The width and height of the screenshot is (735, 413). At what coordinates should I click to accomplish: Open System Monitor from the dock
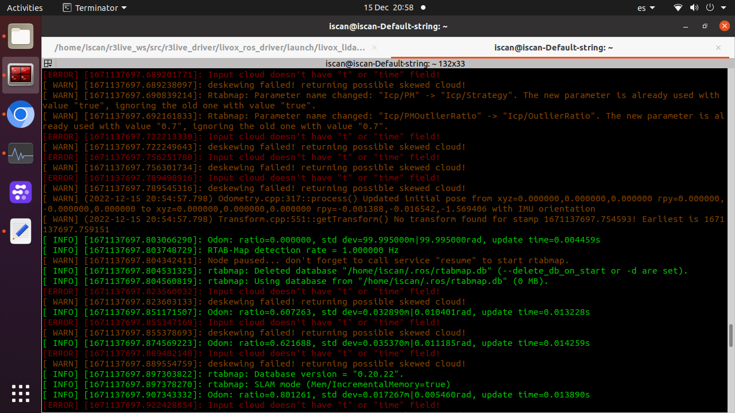[x=21, y=153]
